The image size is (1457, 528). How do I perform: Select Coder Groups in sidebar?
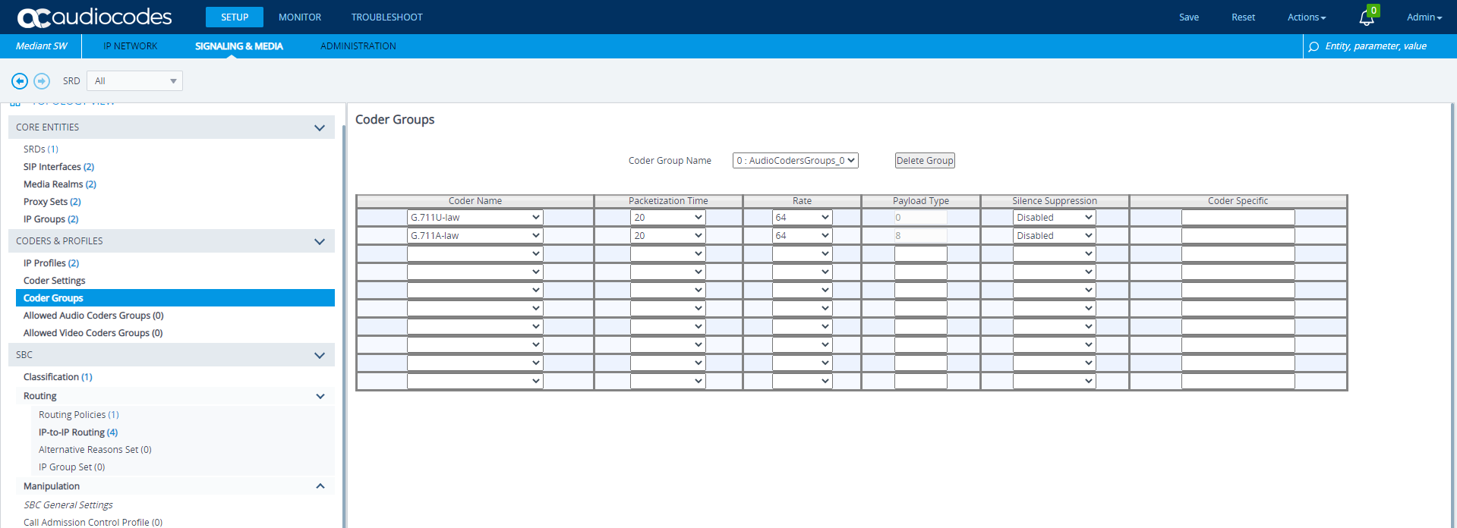(x=175, y=298)
